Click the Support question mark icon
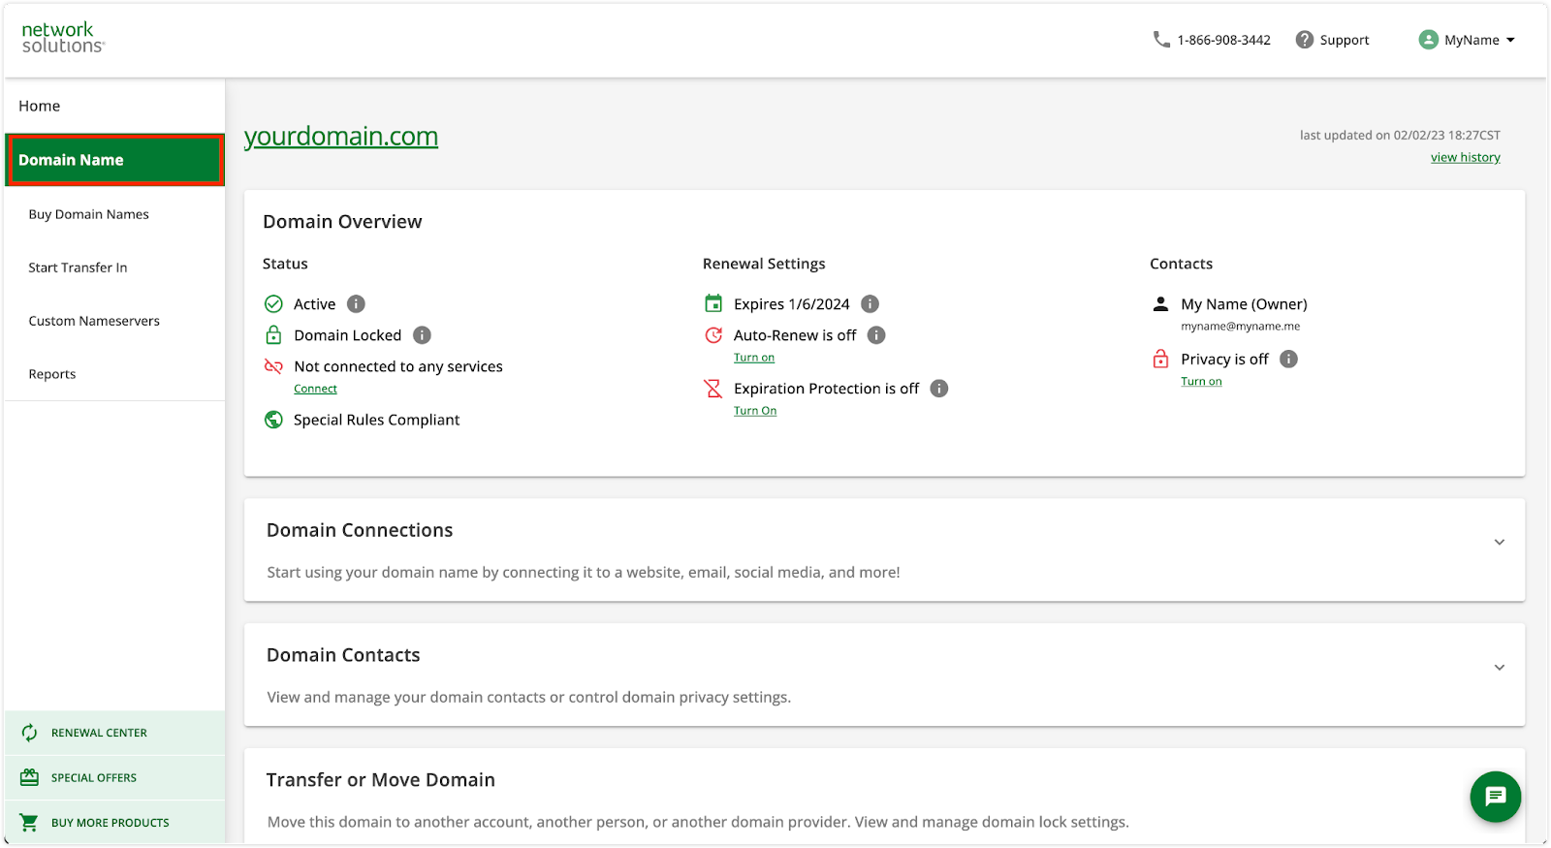This screenshot has width=1551, height=848. (1305, 40)
